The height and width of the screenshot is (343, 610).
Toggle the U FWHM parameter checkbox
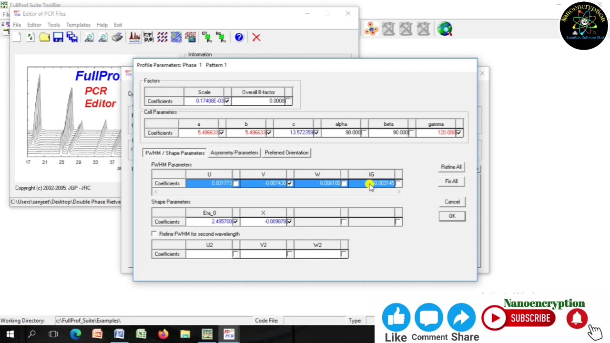click(235, 183)
